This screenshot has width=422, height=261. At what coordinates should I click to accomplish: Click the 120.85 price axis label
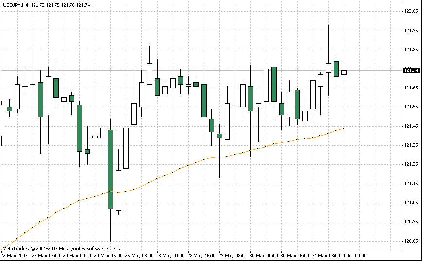pyautogui.click(x=411, y=241)
